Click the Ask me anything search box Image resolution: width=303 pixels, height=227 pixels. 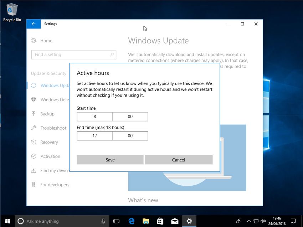(62, 221)
